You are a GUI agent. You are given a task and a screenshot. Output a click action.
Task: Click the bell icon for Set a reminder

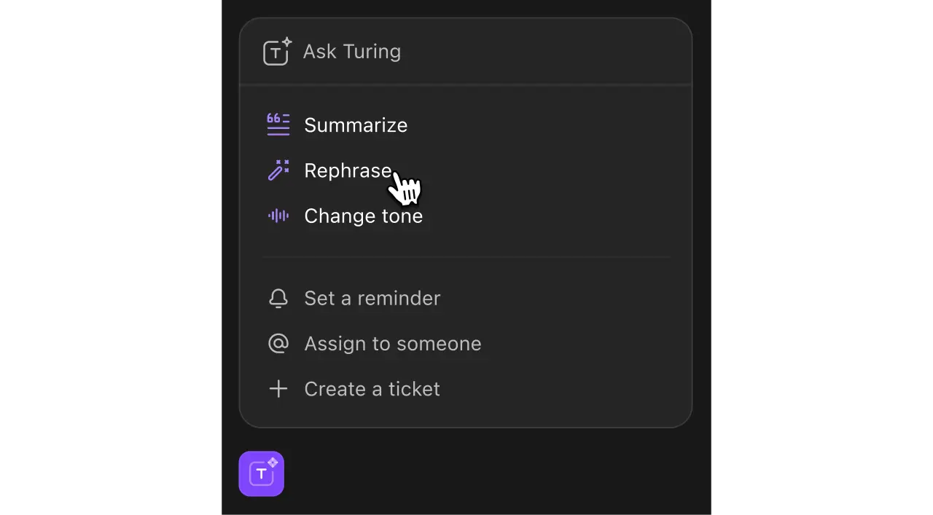tap(278, 298)
